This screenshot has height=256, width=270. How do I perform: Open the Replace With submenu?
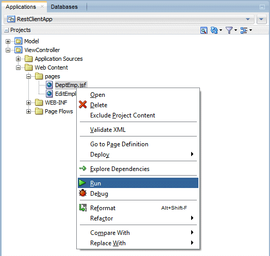[x=138, y=243]
